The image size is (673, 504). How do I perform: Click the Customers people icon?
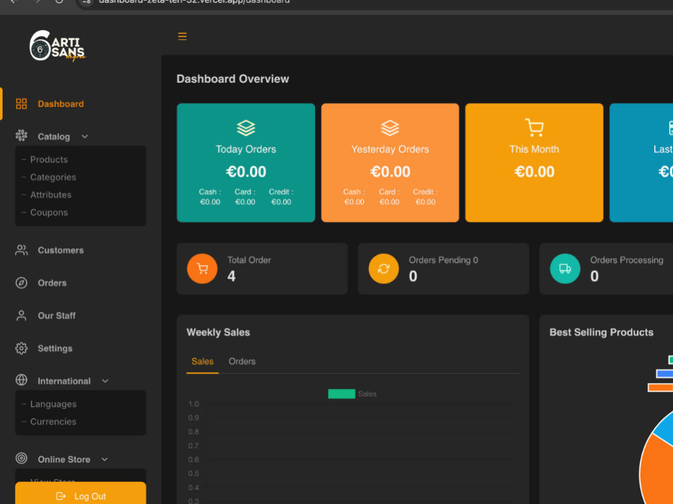point(22,250)
